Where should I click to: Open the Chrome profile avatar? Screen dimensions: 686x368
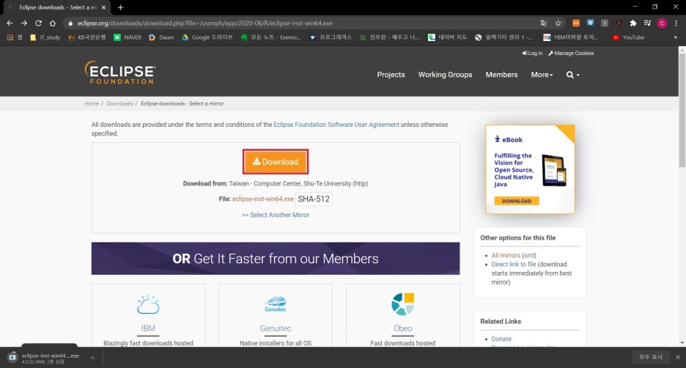coord(662,23)
